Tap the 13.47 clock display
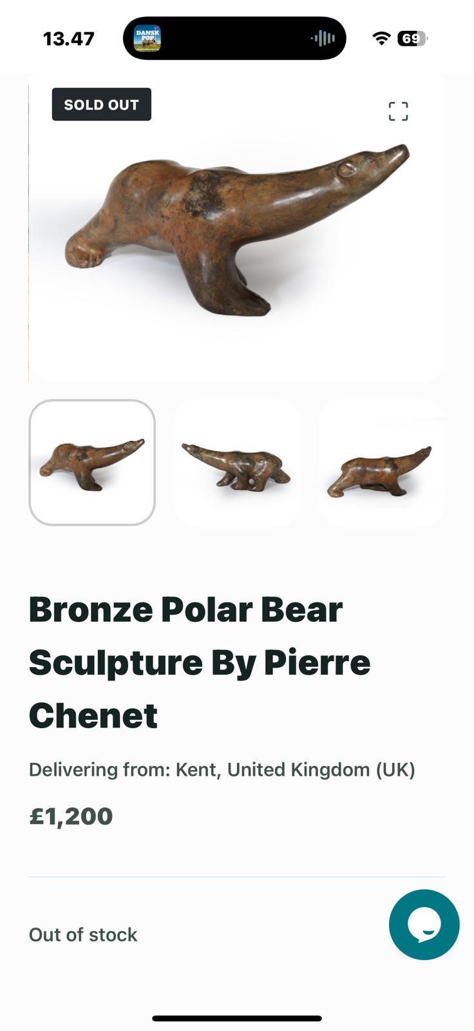 68,39
